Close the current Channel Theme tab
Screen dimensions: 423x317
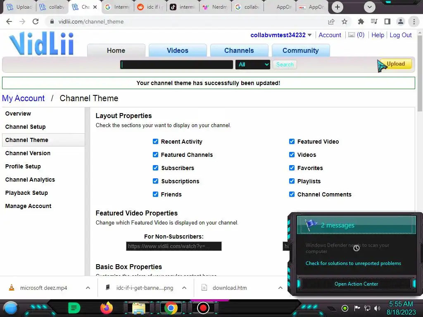tap(95, 7)
